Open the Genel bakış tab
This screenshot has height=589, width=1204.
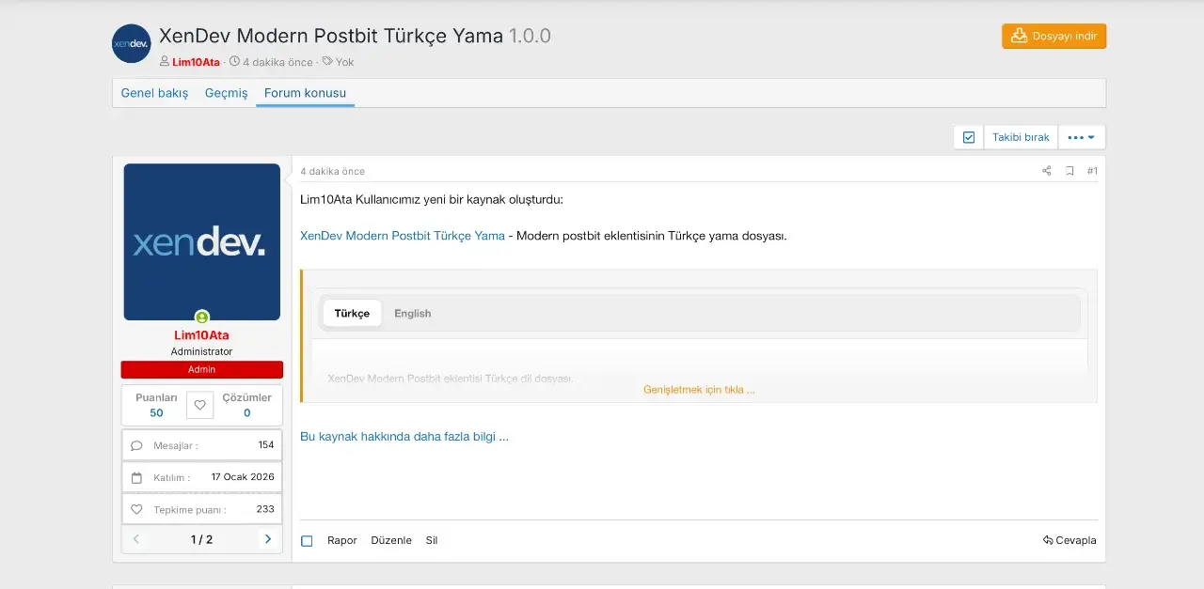(x=154, y=93)
